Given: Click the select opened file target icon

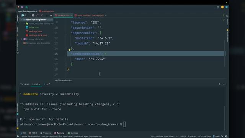Looking at the screenshot, I should 33,15.
